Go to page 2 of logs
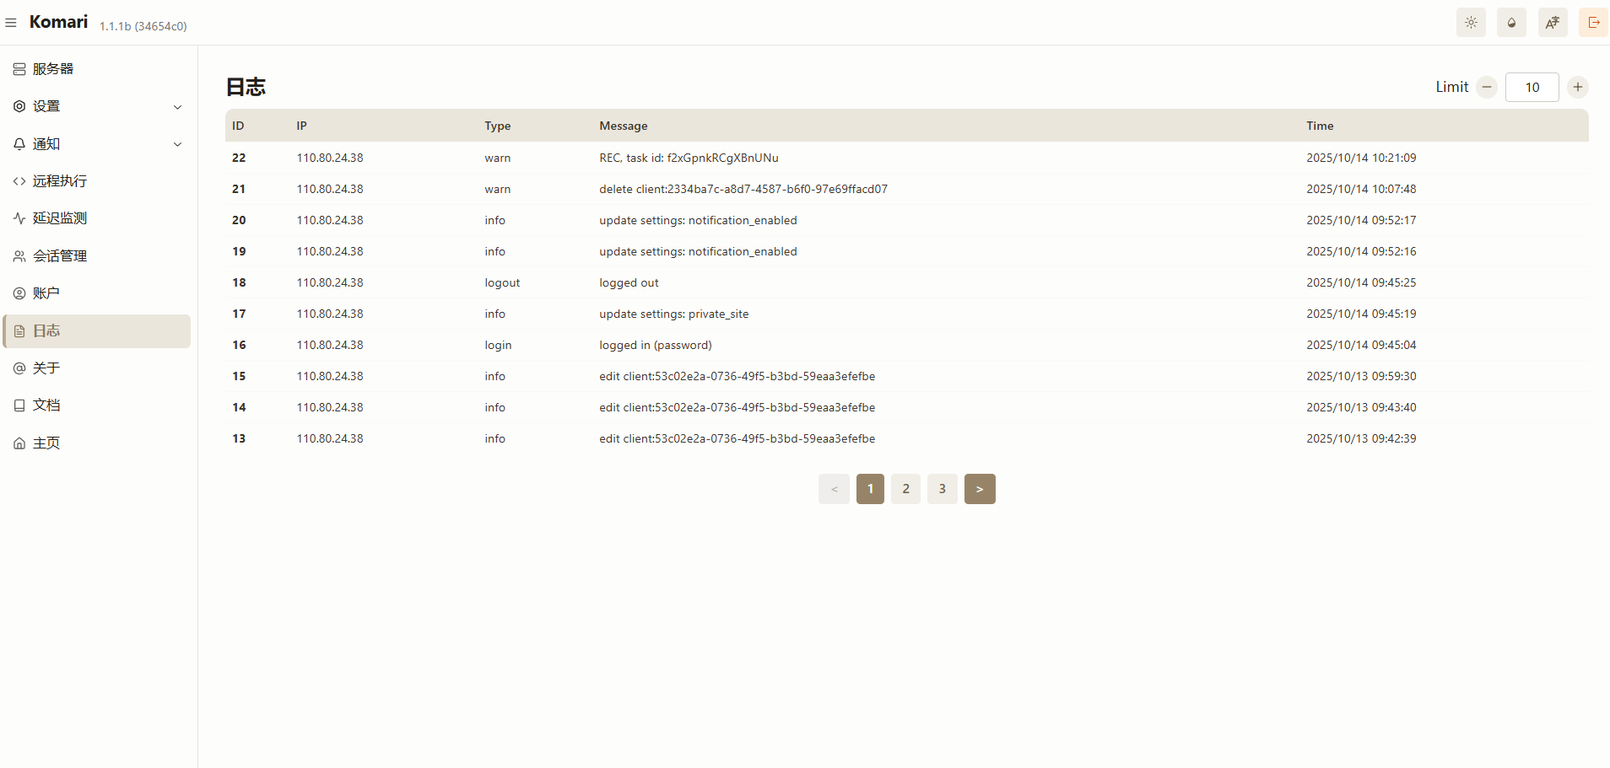 (x=905, y=488)
